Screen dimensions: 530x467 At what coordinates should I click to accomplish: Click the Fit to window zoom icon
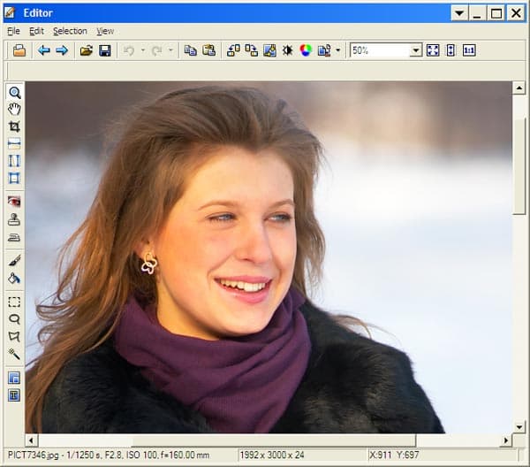[x=433, y=50]
